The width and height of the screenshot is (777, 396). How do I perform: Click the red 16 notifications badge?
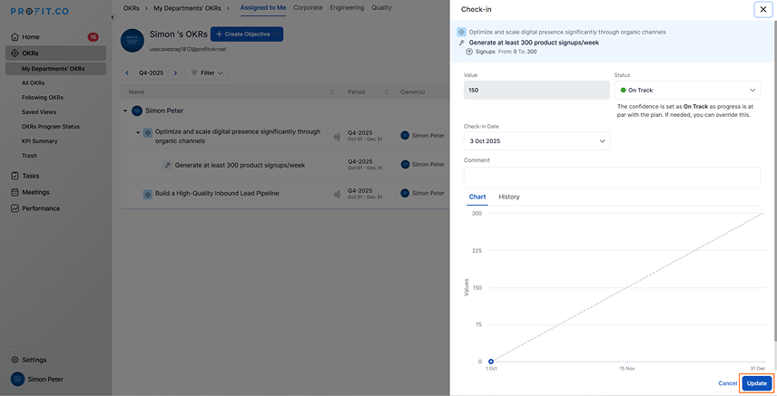[93, 36]
